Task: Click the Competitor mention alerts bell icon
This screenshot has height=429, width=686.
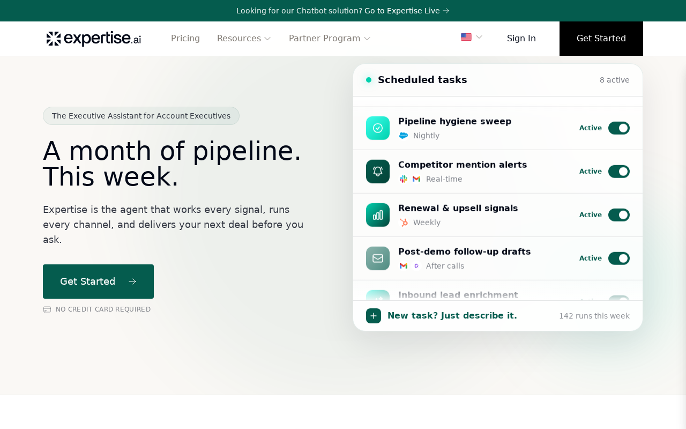Action: [378, 172]
